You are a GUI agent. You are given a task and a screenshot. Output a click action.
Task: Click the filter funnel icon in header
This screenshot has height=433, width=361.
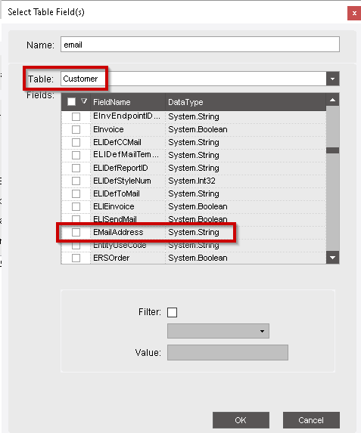point(84,101)
